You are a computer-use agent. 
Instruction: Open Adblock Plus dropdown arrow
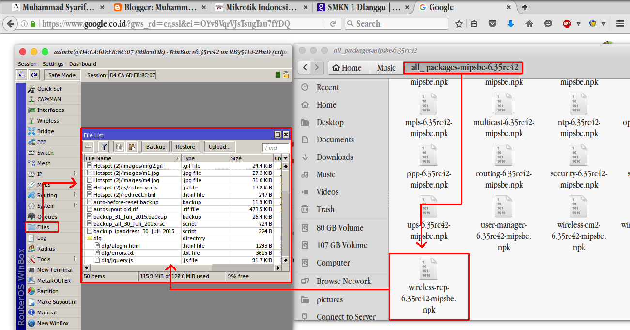578,24
